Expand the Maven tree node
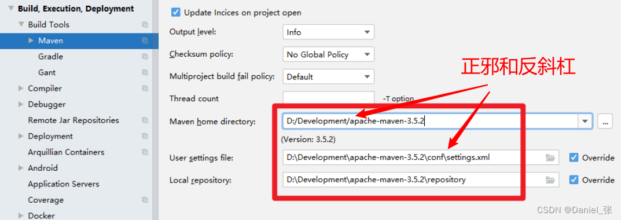Image resolution: width=621 pixels, height=220 pixels. click(x=31, y=41)
